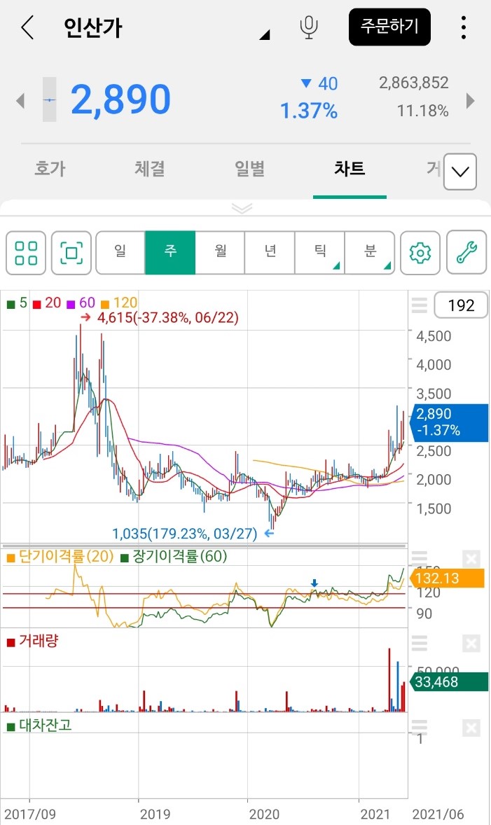Tap the 거래량 volume legend

pos(32,642)
